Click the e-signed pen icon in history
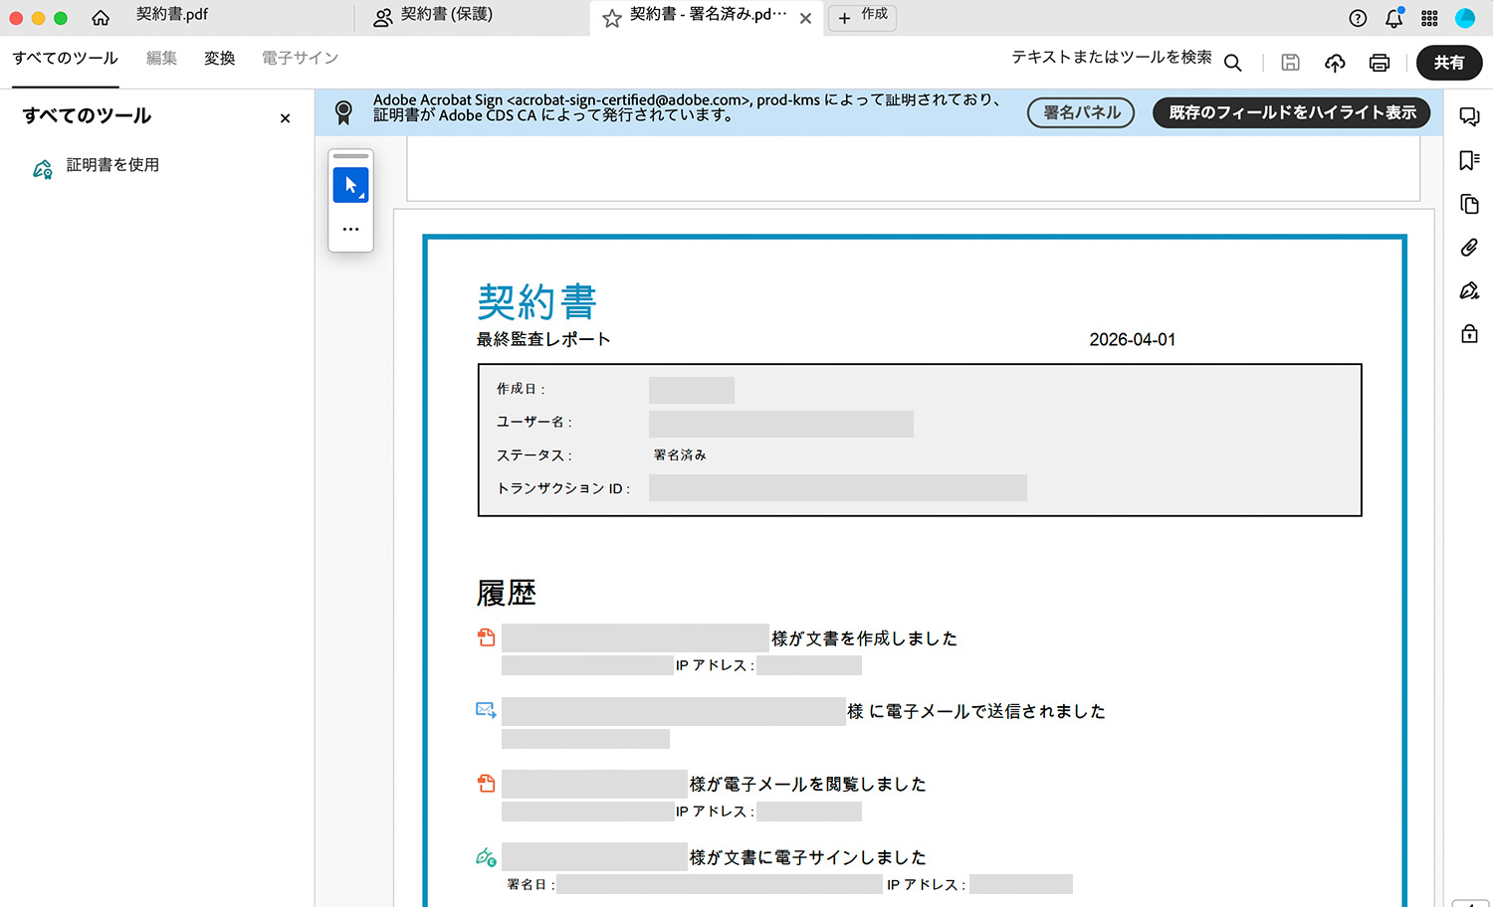Screen dimensions: 1493x907 click(486, 856)
